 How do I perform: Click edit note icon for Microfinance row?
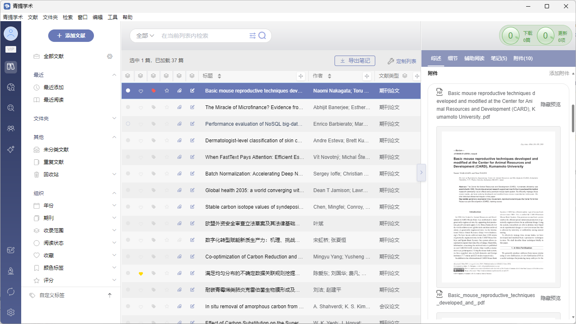[x=192, y=107]
